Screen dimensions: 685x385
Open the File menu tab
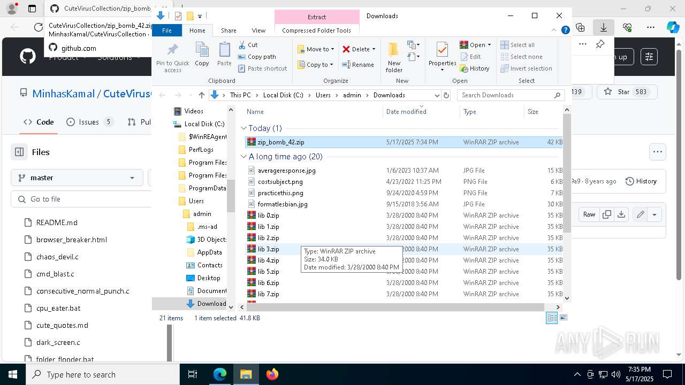pyautogui.click(x=167, y=30)
